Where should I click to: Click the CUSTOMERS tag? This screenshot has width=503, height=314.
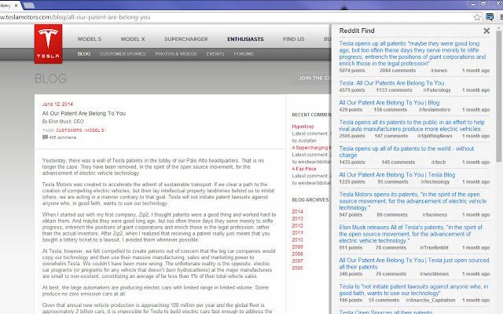coord(69,130)
